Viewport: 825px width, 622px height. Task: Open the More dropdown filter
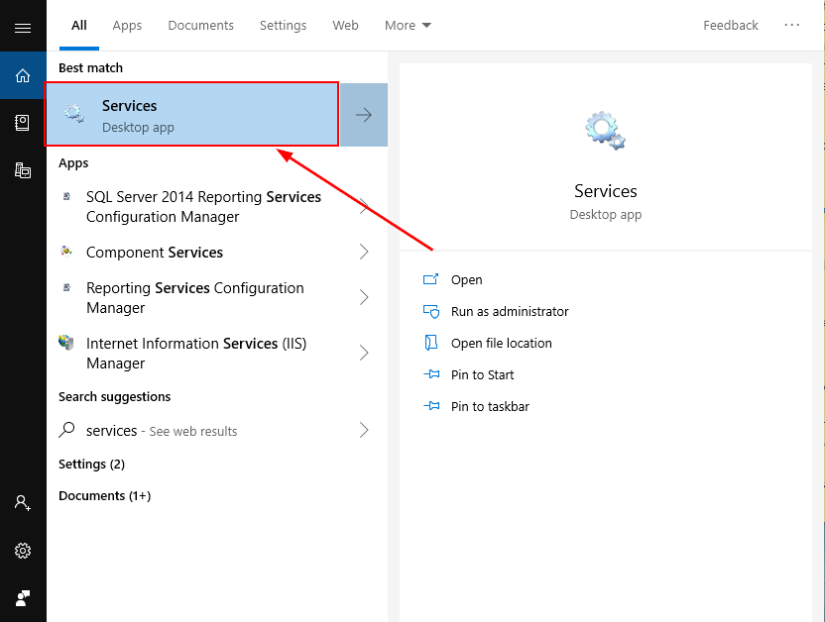point(408,25)
